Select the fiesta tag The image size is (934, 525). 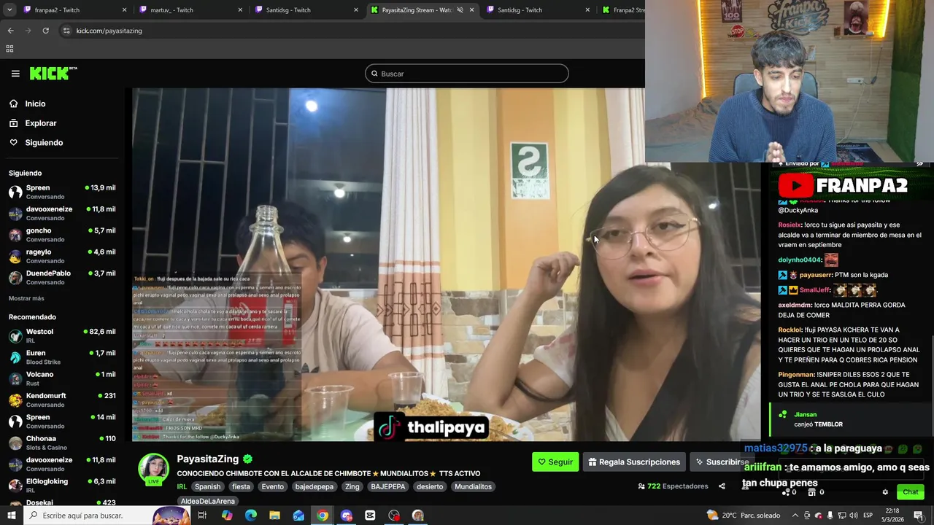[x=241, y=486]
